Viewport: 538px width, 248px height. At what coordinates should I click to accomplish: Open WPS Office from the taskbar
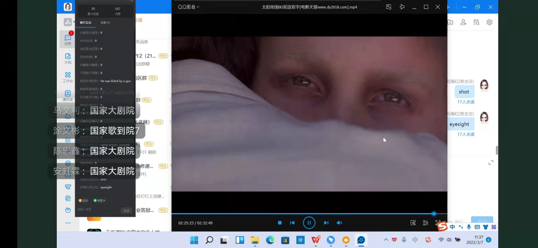click(316, 240)
